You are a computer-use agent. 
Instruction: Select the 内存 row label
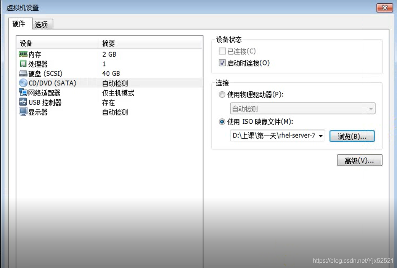35,54
